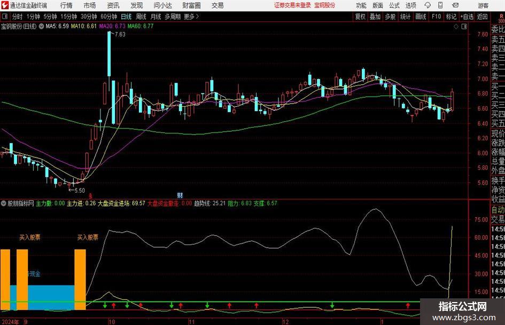Open the 公式 menu
This screenshot has height=325, width=505.
pyautogui.click(x=394, y=5)
